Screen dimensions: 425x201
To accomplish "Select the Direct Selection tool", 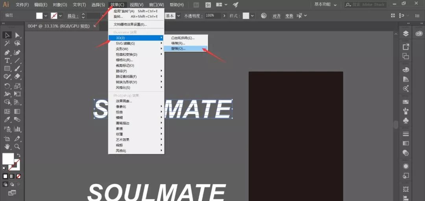I will point(17,35).
